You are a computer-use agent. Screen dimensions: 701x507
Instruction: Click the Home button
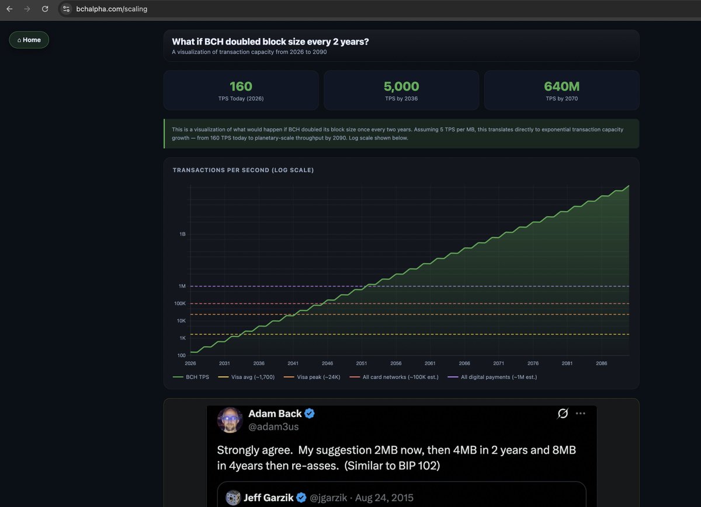click(x=29, y=40)
